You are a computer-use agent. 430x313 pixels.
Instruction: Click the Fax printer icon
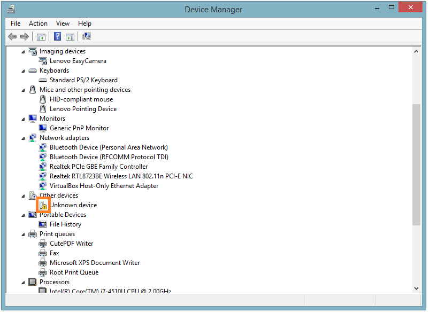tap(43, 253)
